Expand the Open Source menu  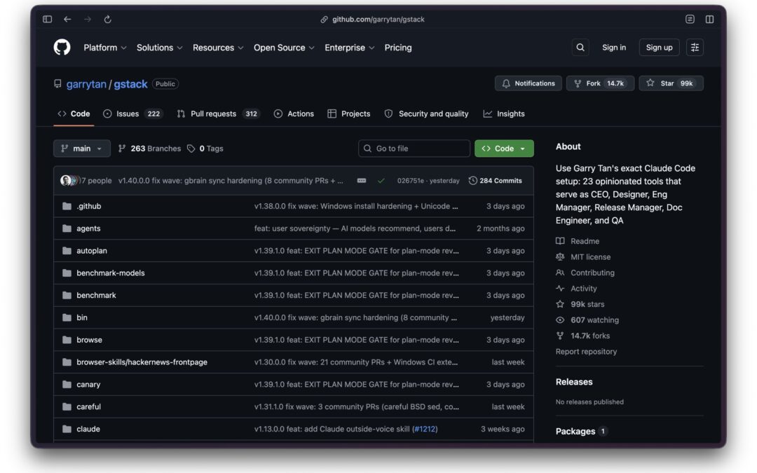284,48
